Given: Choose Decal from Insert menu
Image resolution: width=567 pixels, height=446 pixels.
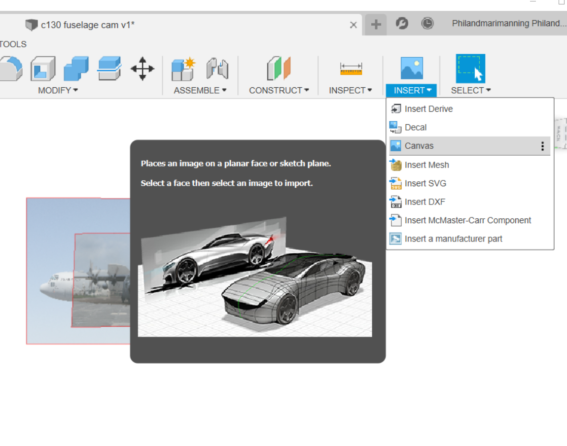Looking at the screenshot, I should pos(470,127).
